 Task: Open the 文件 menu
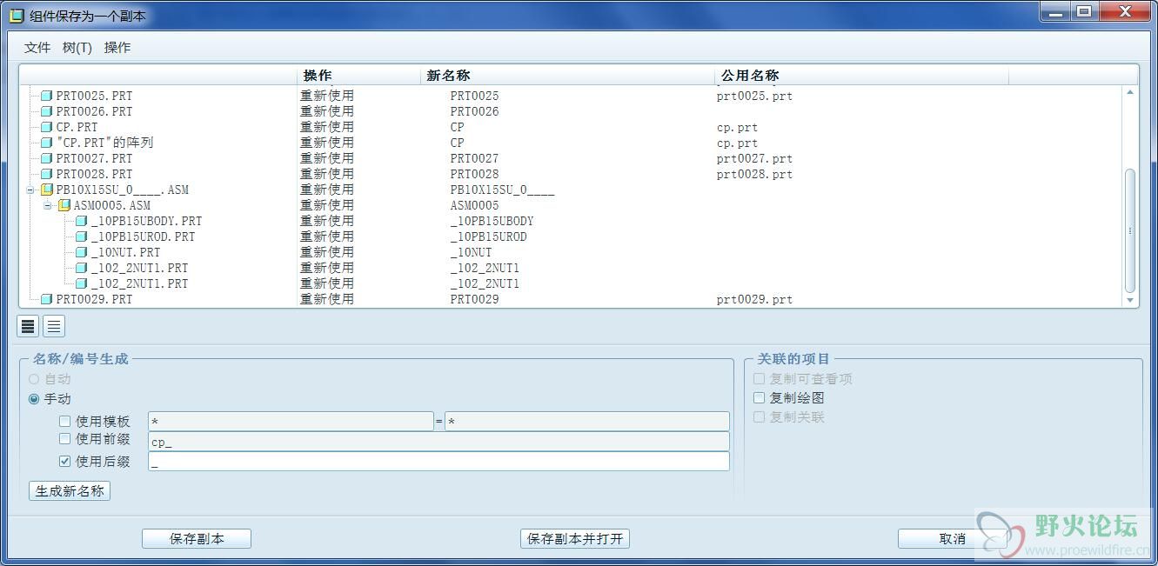[x=37, y=48]
